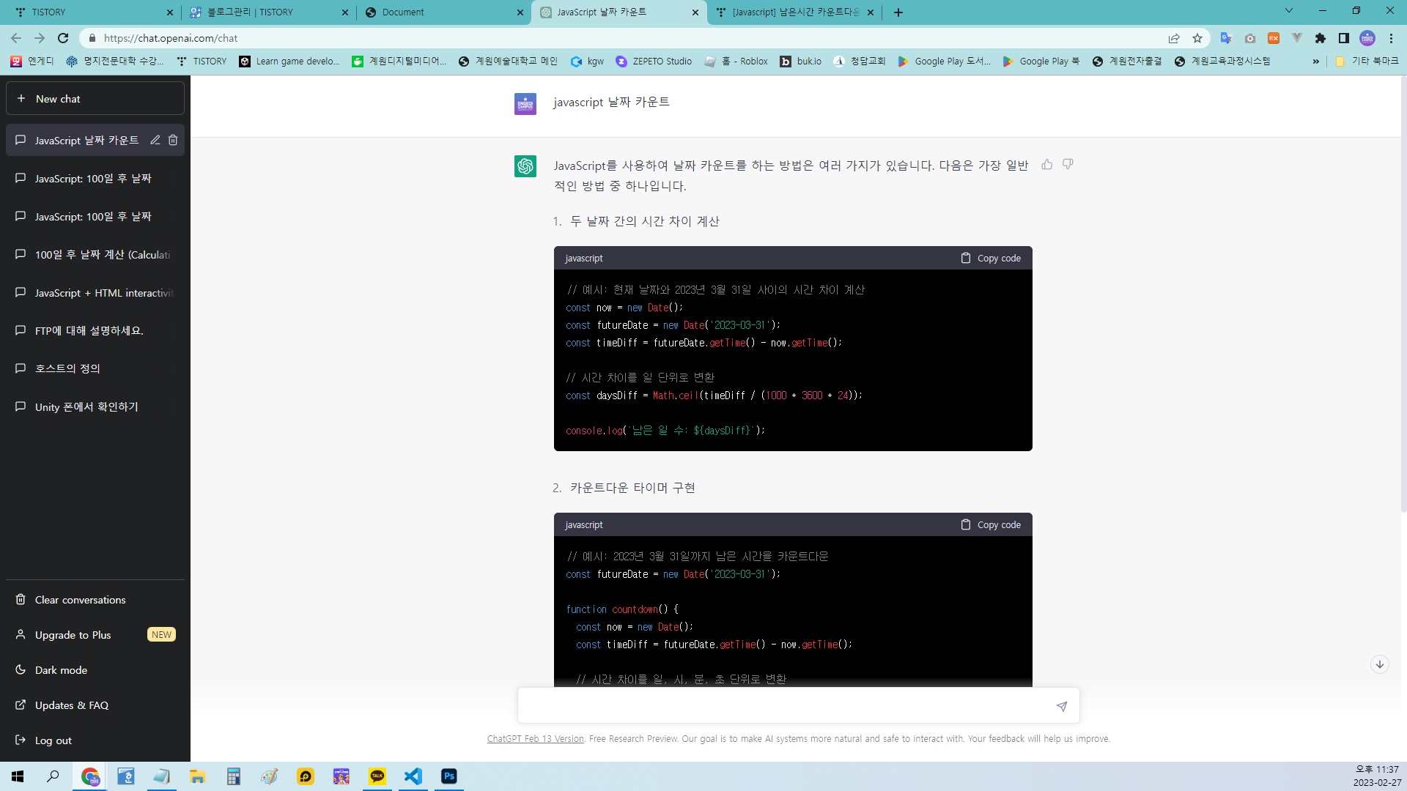
Task: Click the browser back arrow
Action: (x=16, y=38)
